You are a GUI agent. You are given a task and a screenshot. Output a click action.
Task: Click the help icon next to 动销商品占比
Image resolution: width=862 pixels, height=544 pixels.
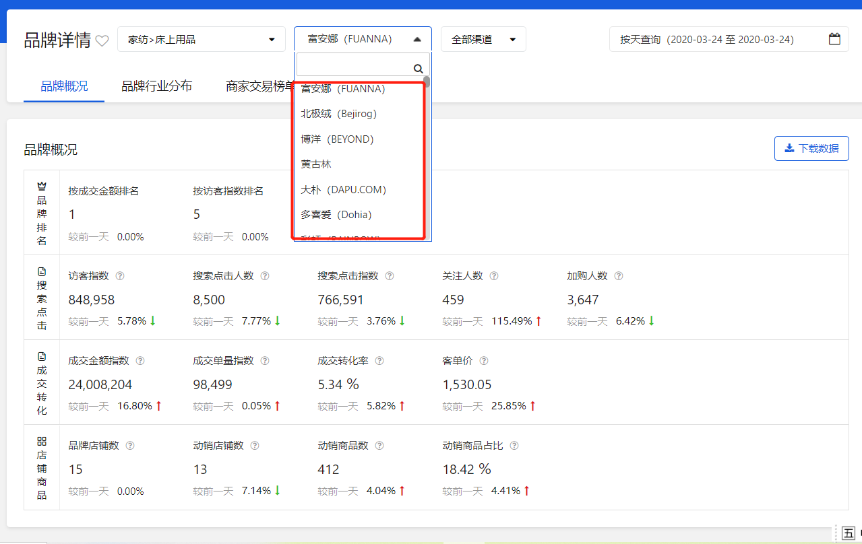point(514,446)
